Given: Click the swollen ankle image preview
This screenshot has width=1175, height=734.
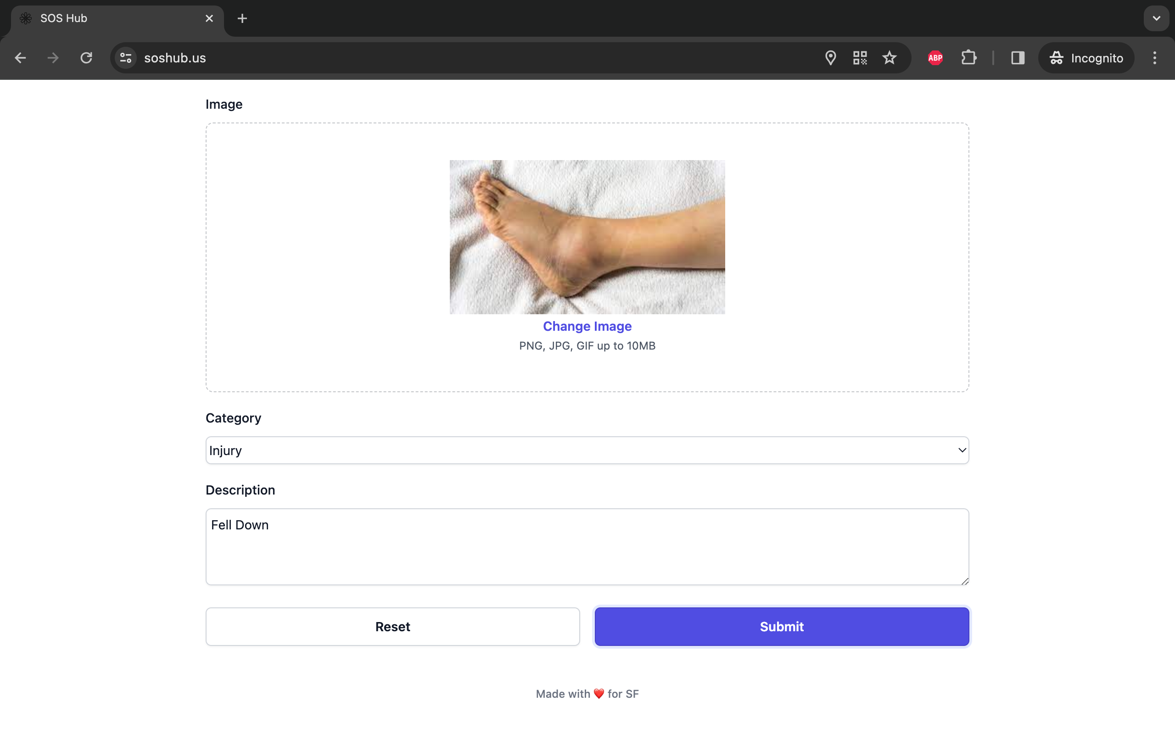Looking at the screenshot, I should 587,236.
